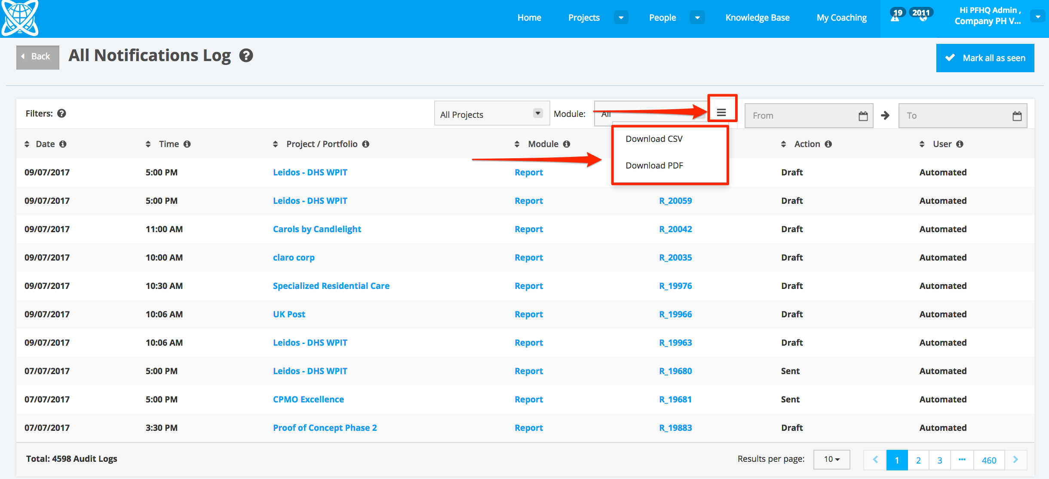This screenshot has height=479, width=1049.
Task: Open Results per page 10 dropdown
Action: (x=831, y=459)
